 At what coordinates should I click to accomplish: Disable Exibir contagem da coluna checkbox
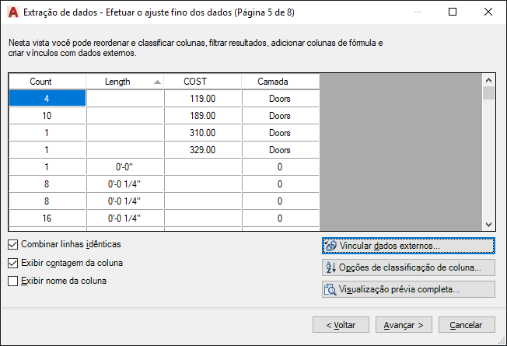click(12, 263)
